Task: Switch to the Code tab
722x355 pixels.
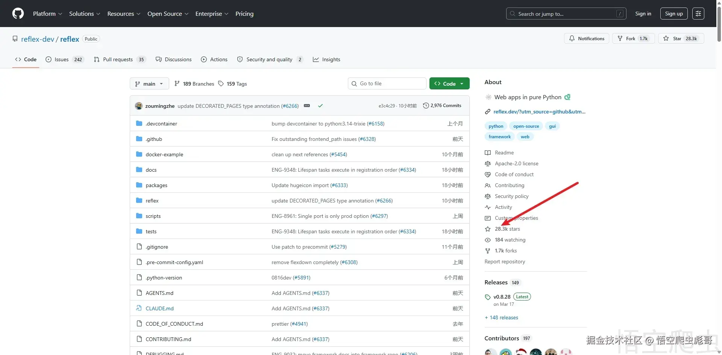Action: (26, 59)
